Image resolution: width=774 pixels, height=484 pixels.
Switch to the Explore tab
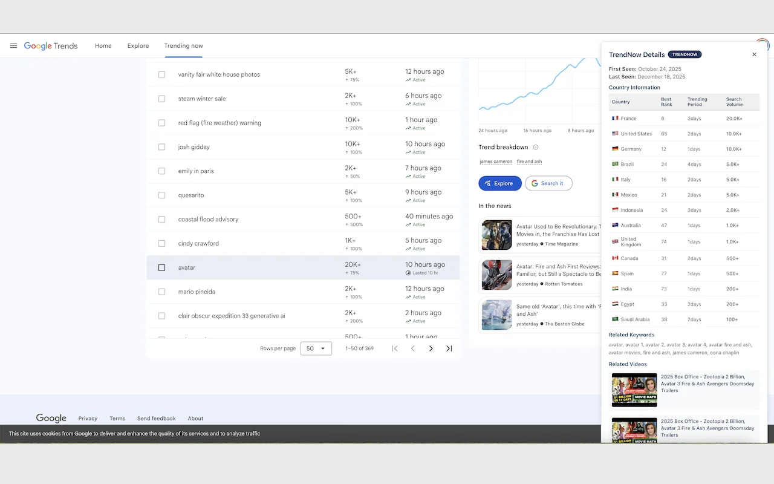pos(138,45)
